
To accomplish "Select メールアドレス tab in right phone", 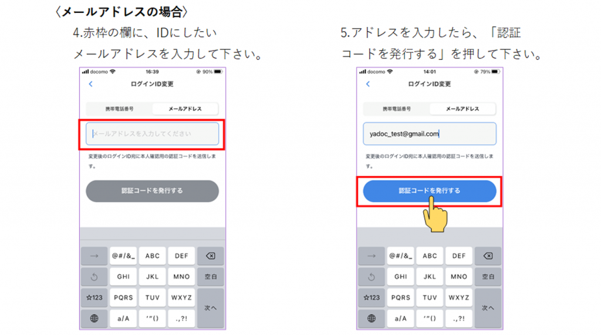I will click(x=462, y=109).
